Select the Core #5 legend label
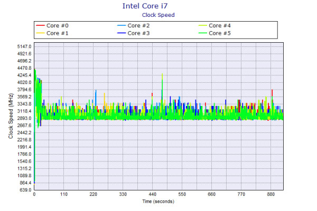This screenshot has height=211, width=317. click(220, 33)
